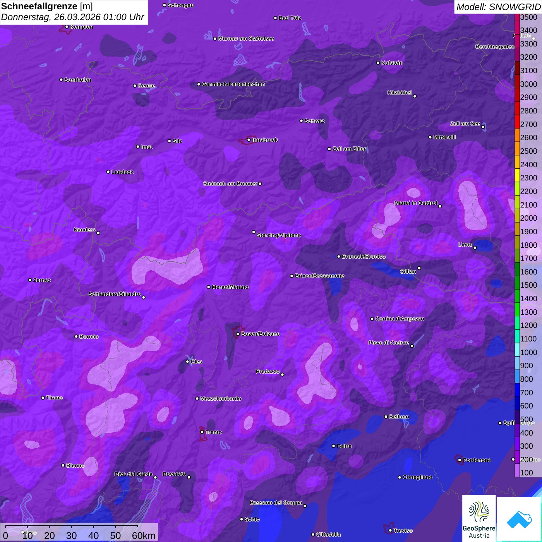This screenshot has width=542, height=542.
Task: Click the Meran/Merano label
Action: (230, 287)
